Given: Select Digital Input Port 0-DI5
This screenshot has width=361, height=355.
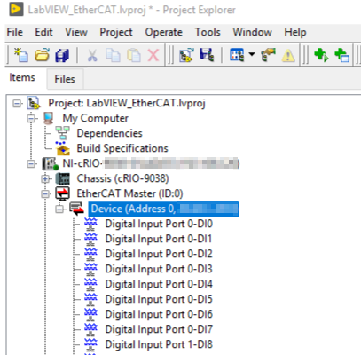Looking at the screenshot, I should [x=159, y=299].
